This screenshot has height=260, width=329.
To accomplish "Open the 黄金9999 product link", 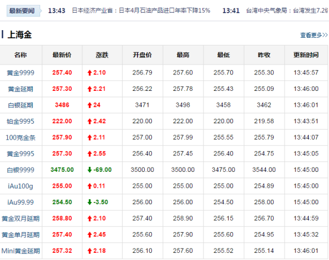I will click(x=20, y=72).
